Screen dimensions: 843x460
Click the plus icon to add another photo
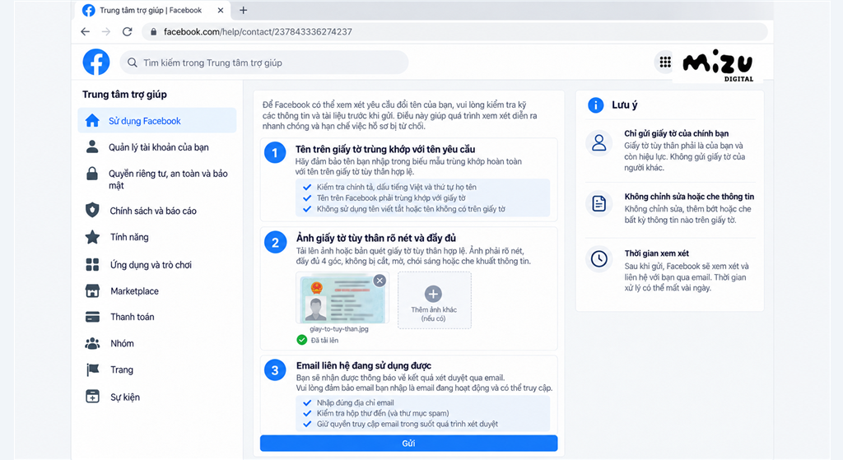tap(433, 294)
